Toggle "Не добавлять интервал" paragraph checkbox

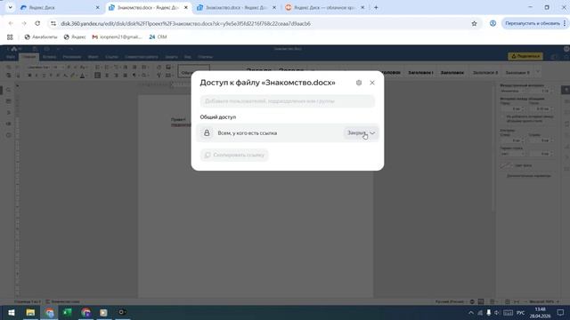pyautogui.click(x=503, y=116)
